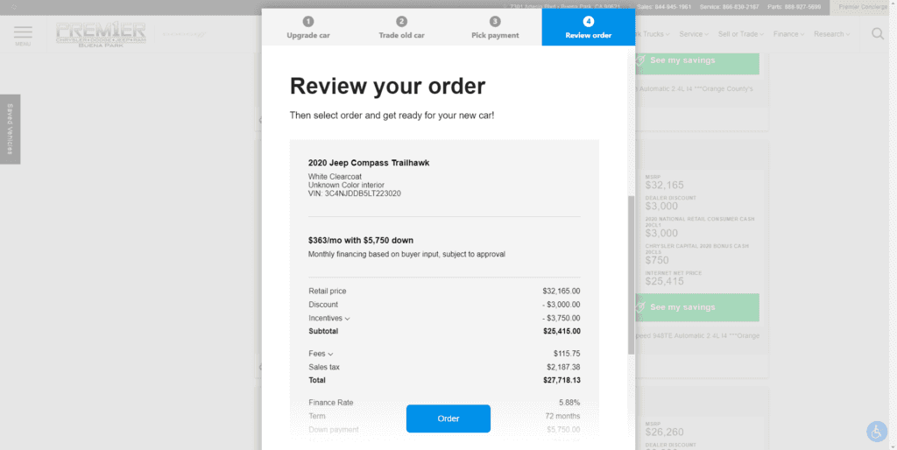Go to step 3 Pick payment
897x450 pixels.
click(x=495, y=27)
